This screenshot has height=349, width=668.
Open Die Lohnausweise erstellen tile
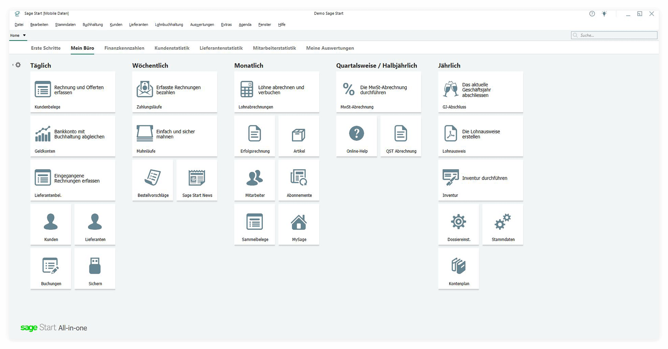coord(480,136)
